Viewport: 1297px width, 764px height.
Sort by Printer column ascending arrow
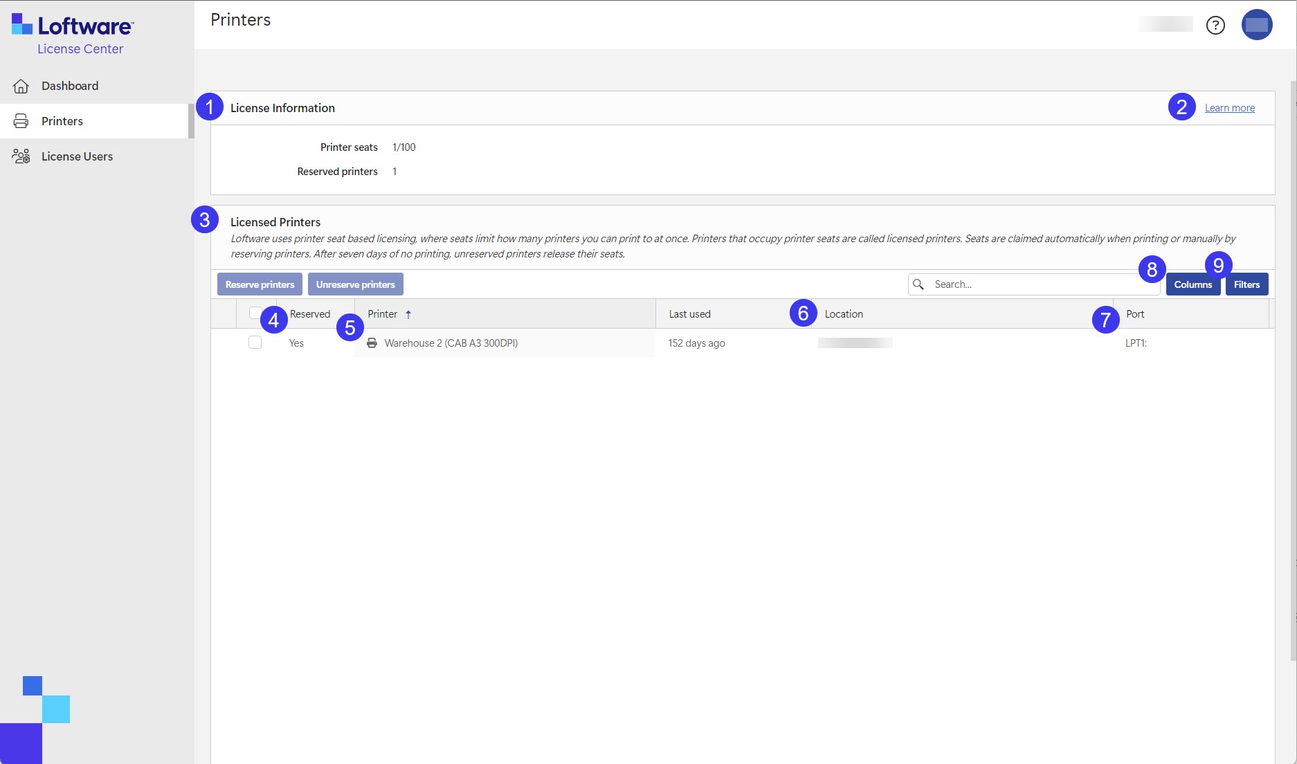click(408, 314)
